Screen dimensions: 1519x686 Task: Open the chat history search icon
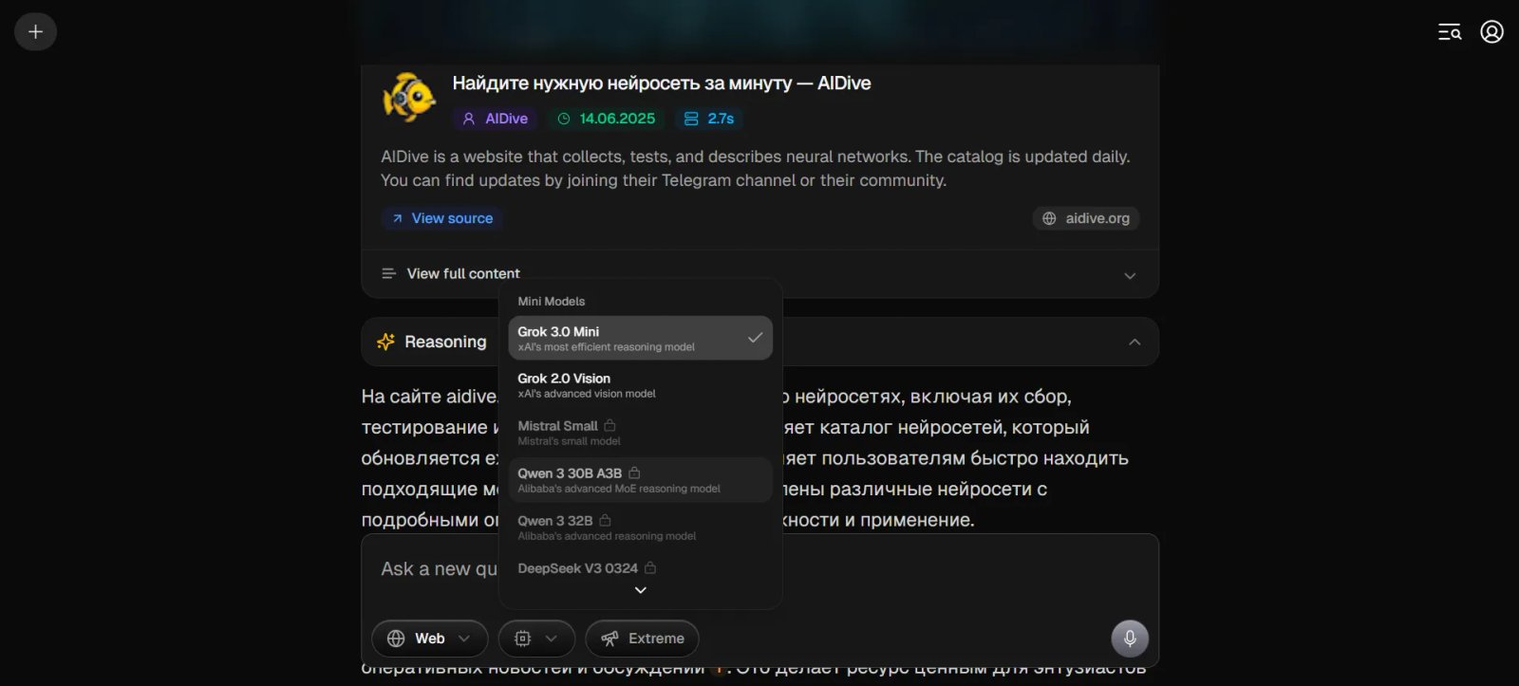(1449, 32)
